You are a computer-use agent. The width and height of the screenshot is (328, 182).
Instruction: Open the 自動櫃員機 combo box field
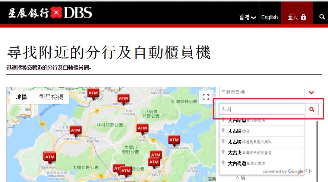tap(262, 92)
